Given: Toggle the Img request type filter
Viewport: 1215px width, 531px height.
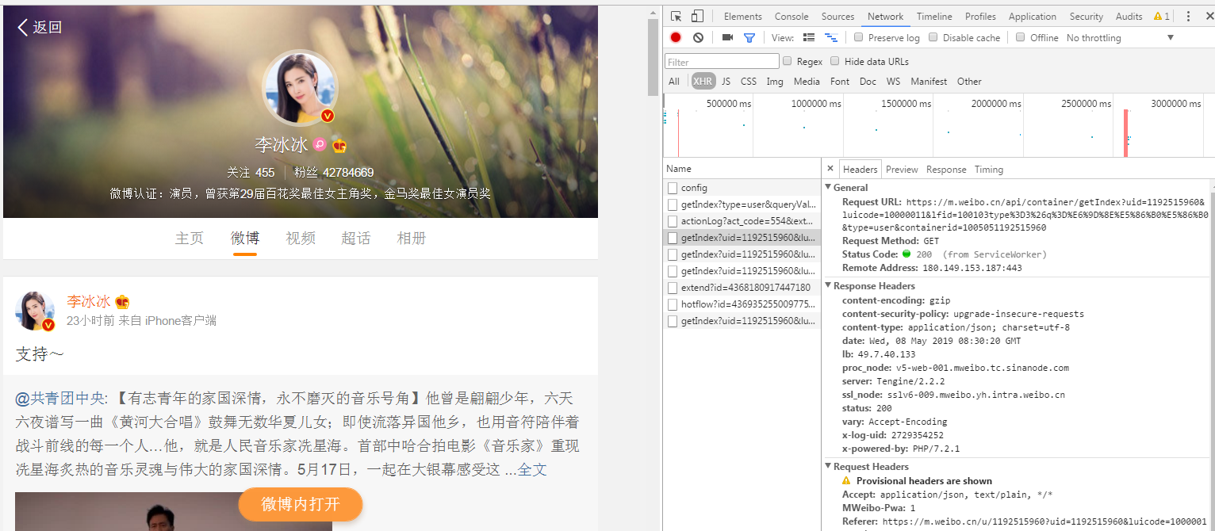Looking at the screenshot, I should tap(775, 81).
